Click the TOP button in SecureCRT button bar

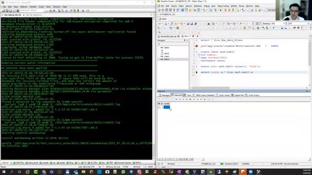click(110, 163)
